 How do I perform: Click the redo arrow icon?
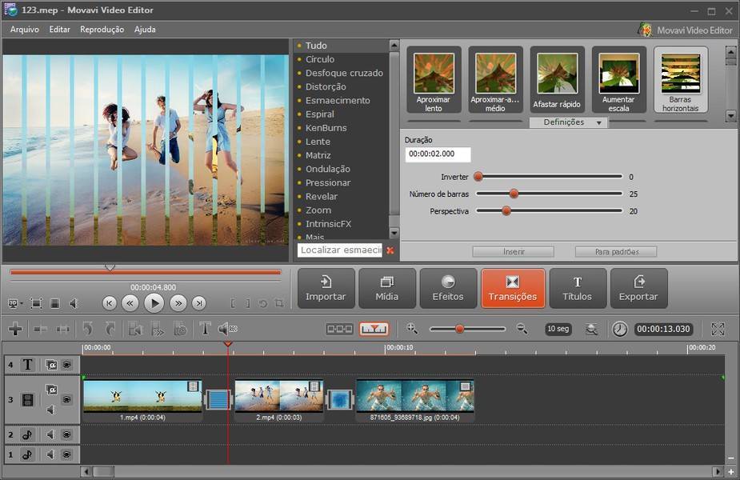point(110,329)
